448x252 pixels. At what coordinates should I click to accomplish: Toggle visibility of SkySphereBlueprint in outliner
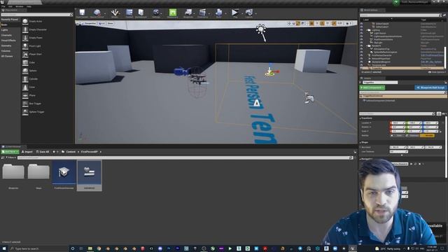pyautogui.click(x=361, y=62)
